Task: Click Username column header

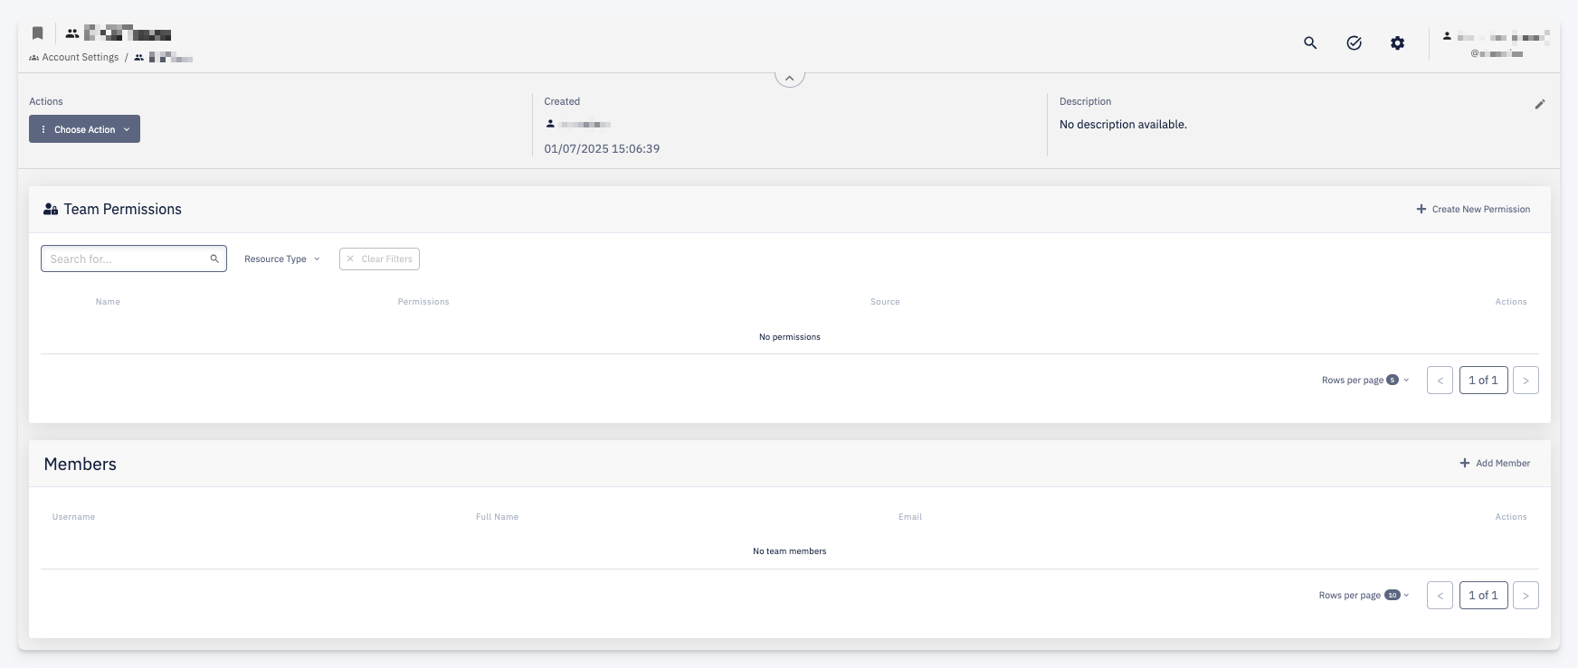Action: click(73, 517)
